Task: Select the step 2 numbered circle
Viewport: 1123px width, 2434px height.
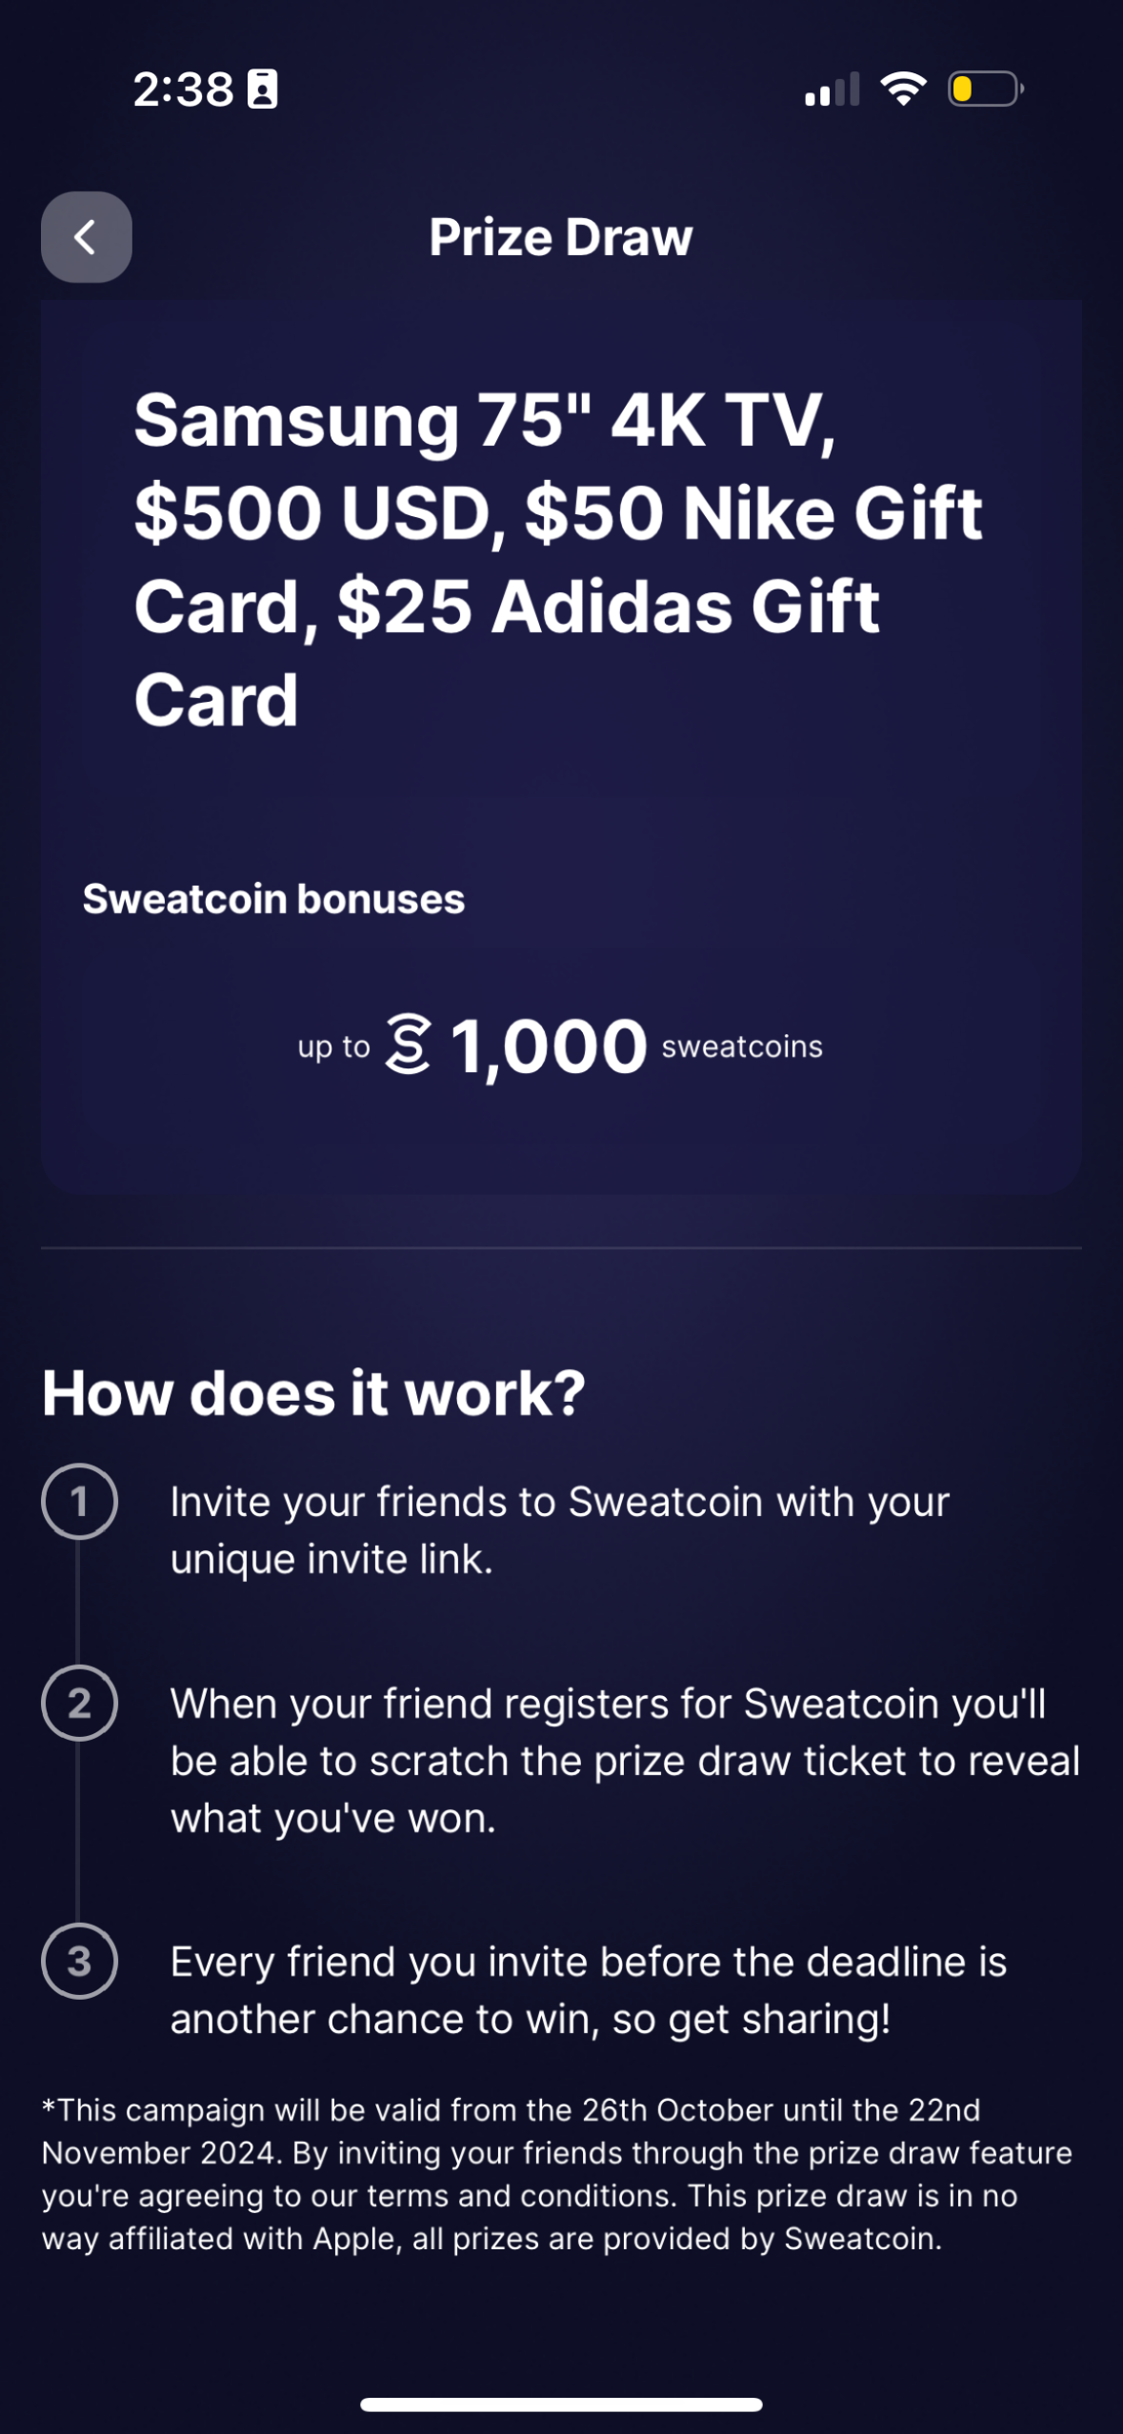Action: pyautogui.click(x=80, y=1704)
